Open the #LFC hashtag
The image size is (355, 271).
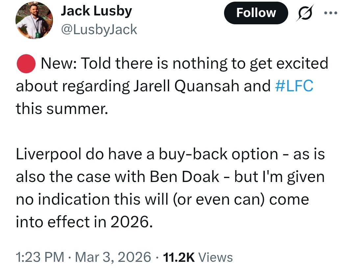tap(293, 86)
